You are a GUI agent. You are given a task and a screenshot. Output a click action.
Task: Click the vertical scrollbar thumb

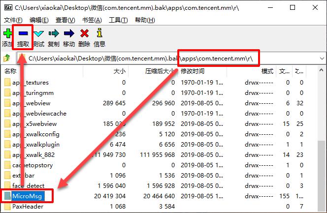pos(322,176)
